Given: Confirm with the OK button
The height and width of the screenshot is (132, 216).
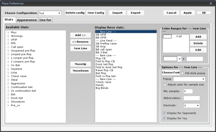Looking at the screenshot, I should 204,13.
